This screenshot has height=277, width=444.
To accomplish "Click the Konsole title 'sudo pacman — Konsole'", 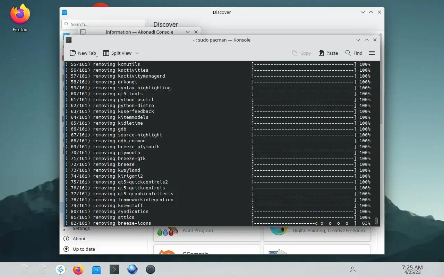I will point(224,40).
